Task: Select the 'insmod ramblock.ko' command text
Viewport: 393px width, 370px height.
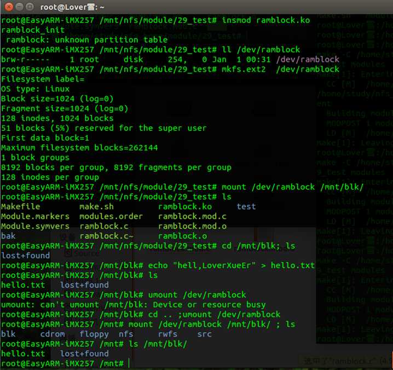Action: point(266,20)
